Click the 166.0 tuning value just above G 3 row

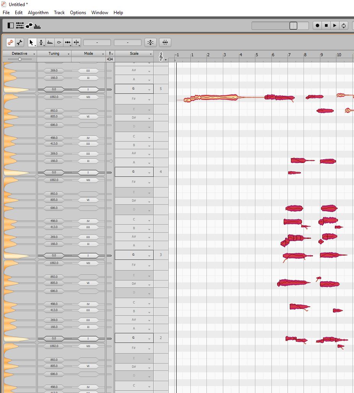click(x=54, y=244)
